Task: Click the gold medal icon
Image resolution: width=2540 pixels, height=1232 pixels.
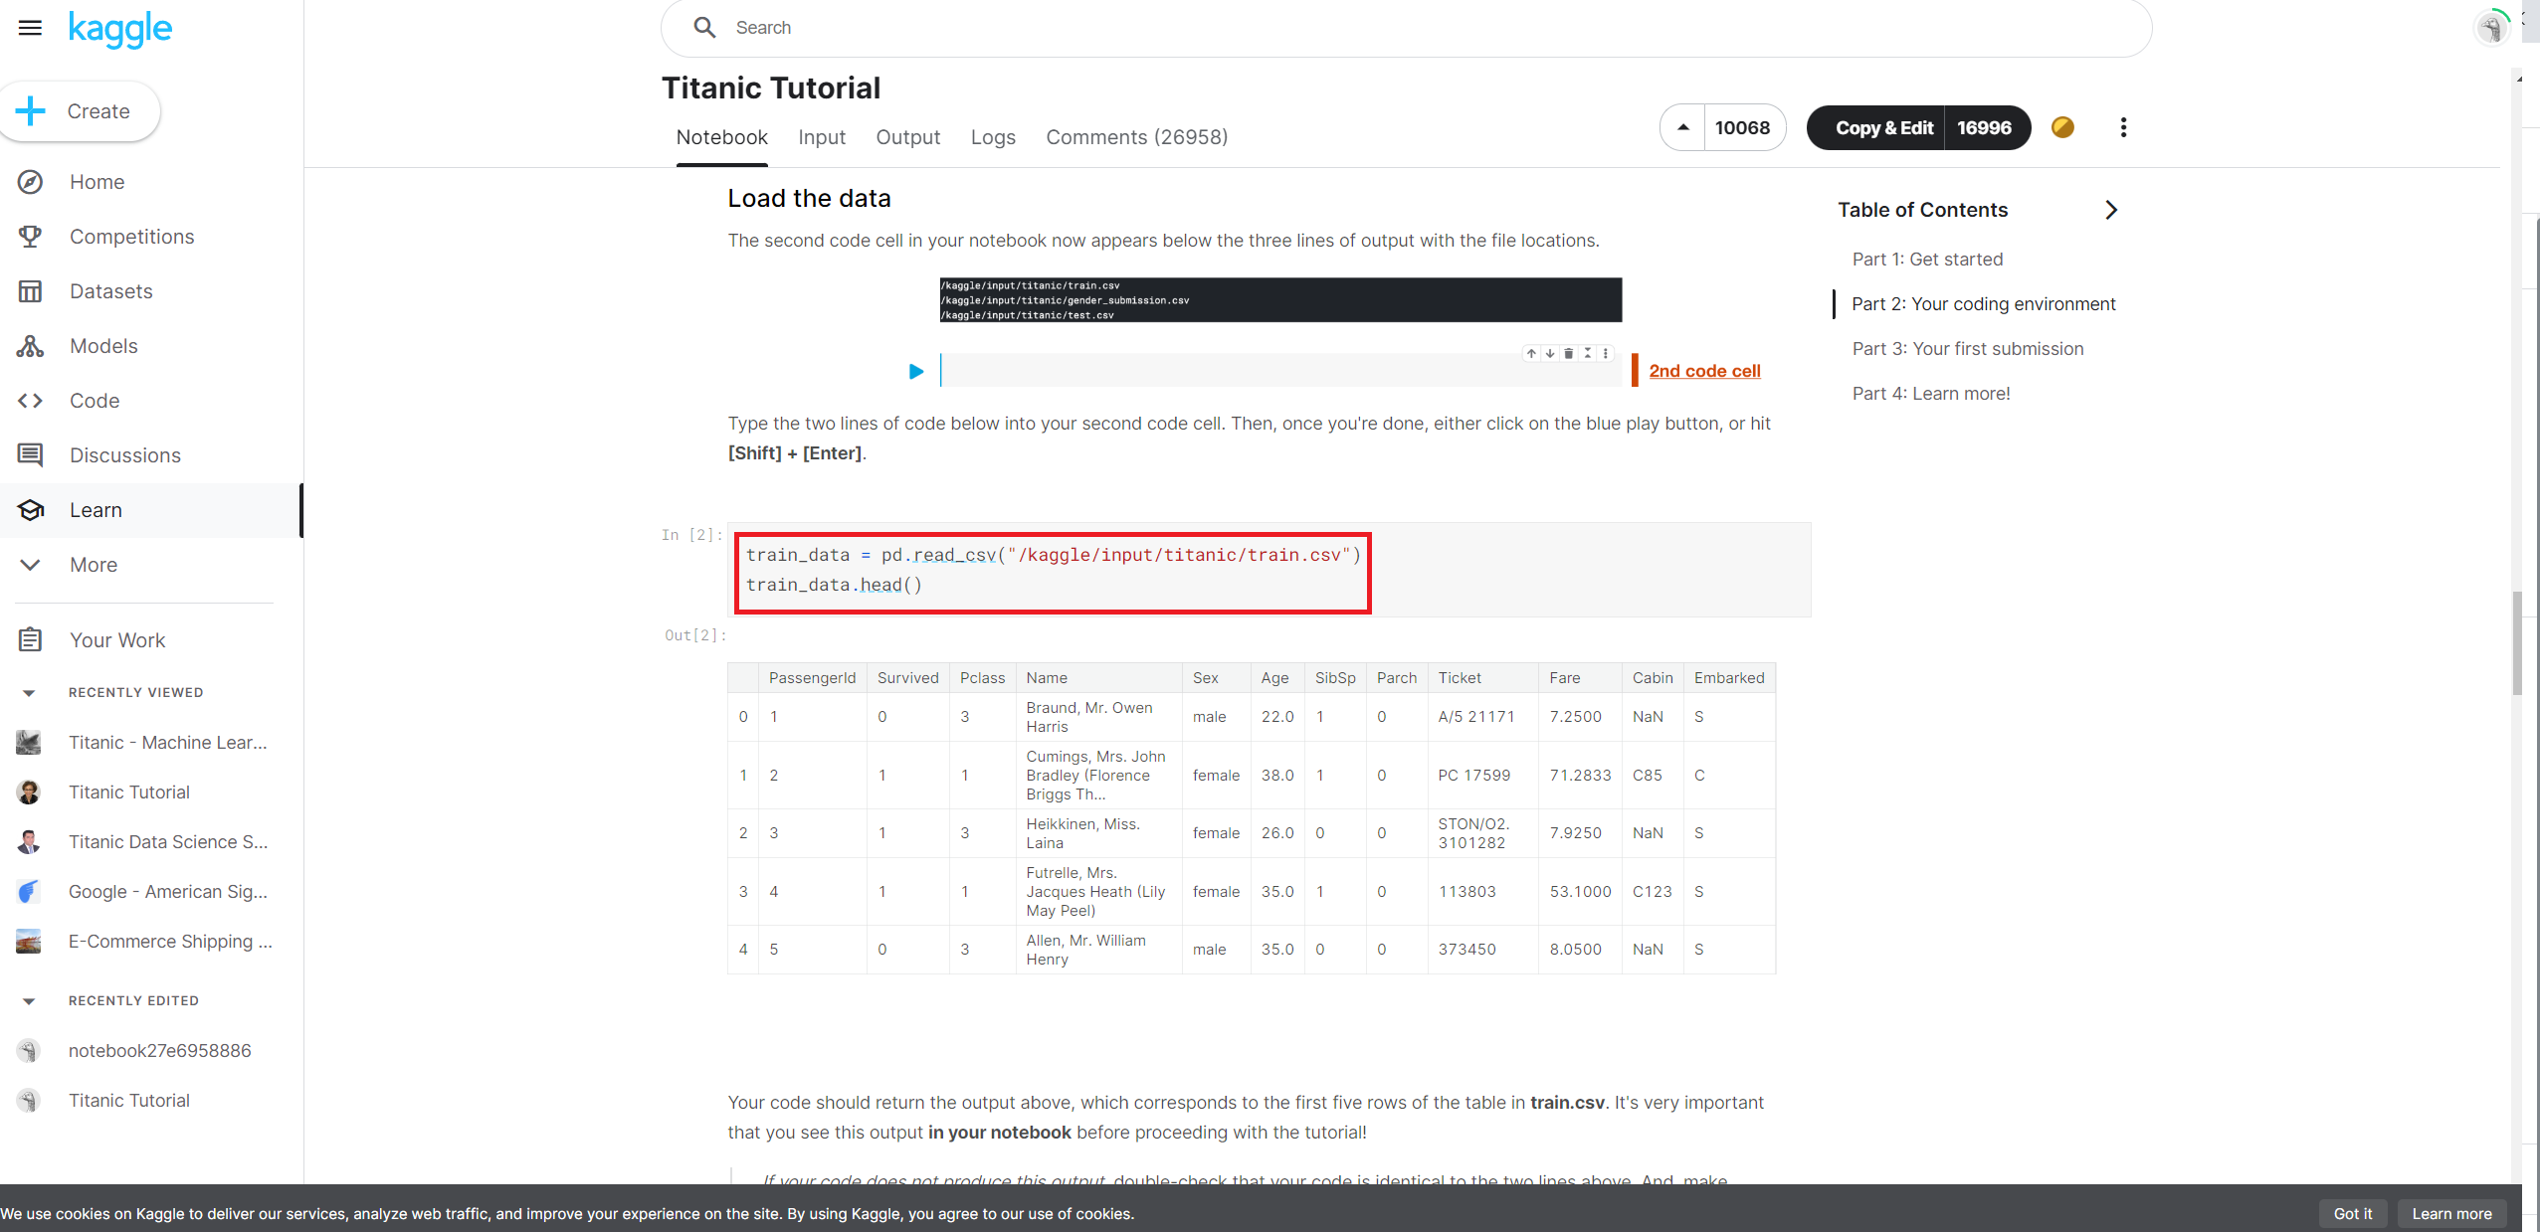Action: click(2062, 127)
